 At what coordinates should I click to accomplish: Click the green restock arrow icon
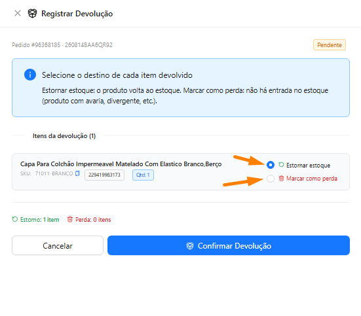(281, 165)
